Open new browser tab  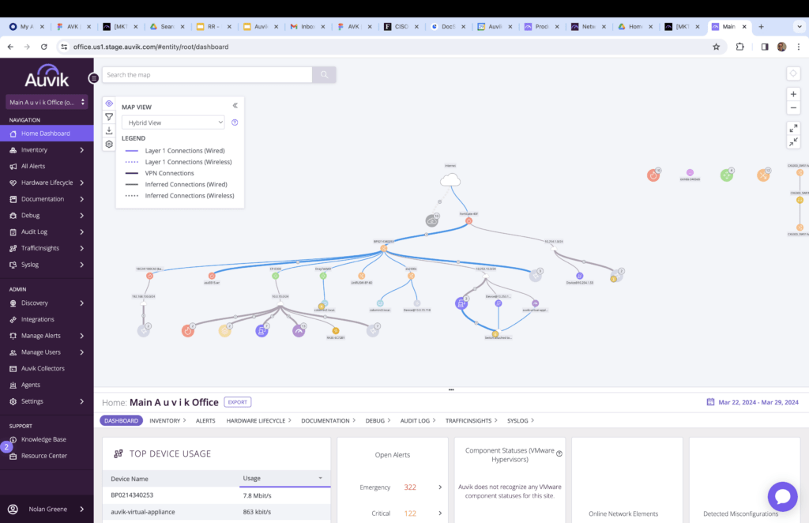pyautogui.click(x=761, y=27)
